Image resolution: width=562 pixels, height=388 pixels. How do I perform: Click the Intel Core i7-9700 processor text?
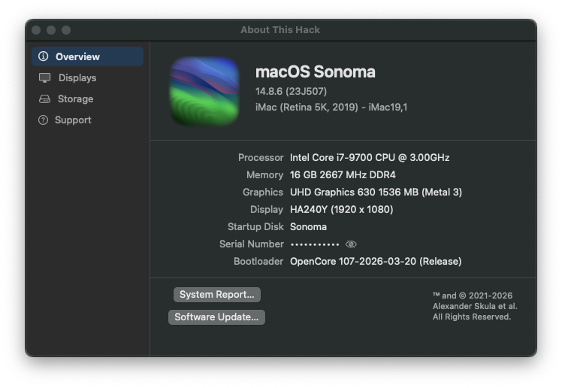[370, 157]
